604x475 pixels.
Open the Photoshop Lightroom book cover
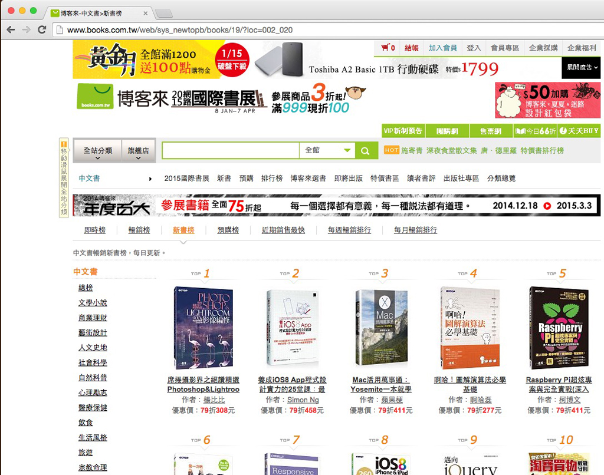203,328
